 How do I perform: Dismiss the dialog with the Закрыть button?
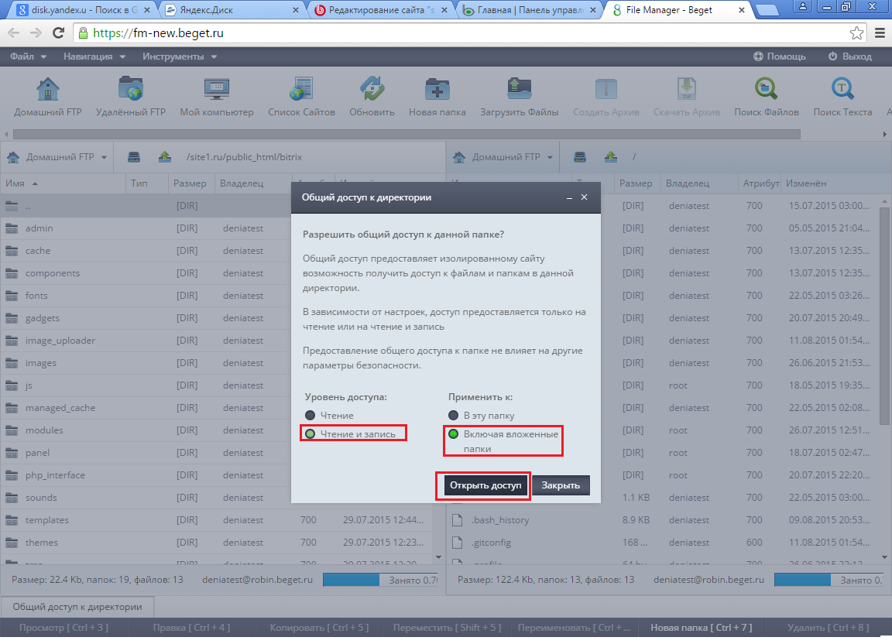pos(561,485)
